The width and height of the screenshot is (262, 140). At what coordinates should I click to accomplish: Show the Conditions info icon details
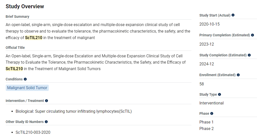point(25,79)
